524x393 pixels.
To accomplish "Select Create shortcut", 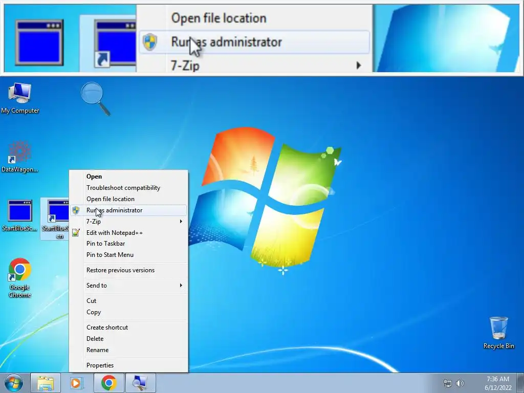I will click(128, 327).
